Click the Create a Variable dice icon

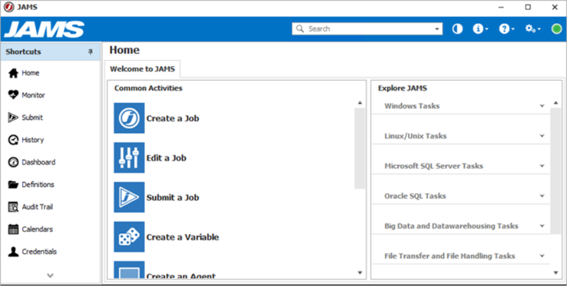point(129,237)
